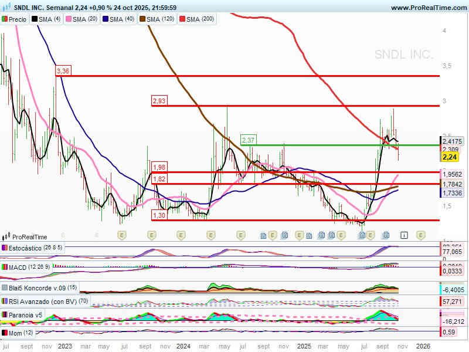This screenshot has width=469, height=352.
Task: Click the info 'i' marker on the timeline
Action: (x=404, y=235)
